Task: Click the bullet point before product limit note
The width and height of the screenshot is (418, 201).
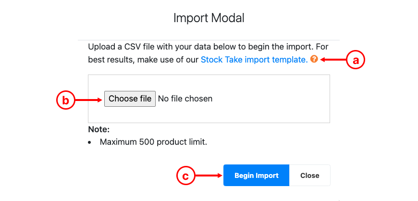Action: [89, 142]
